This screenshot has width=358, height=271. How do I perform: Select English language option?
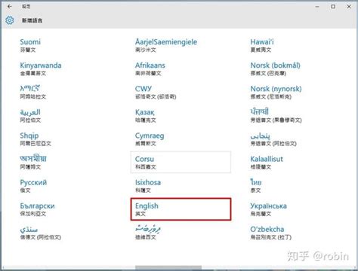click(x=181, y=209)
